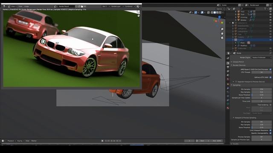
Task: Toggle AMD Ryzen 5 1600 processor checkbox
Action: click(270, 69)
